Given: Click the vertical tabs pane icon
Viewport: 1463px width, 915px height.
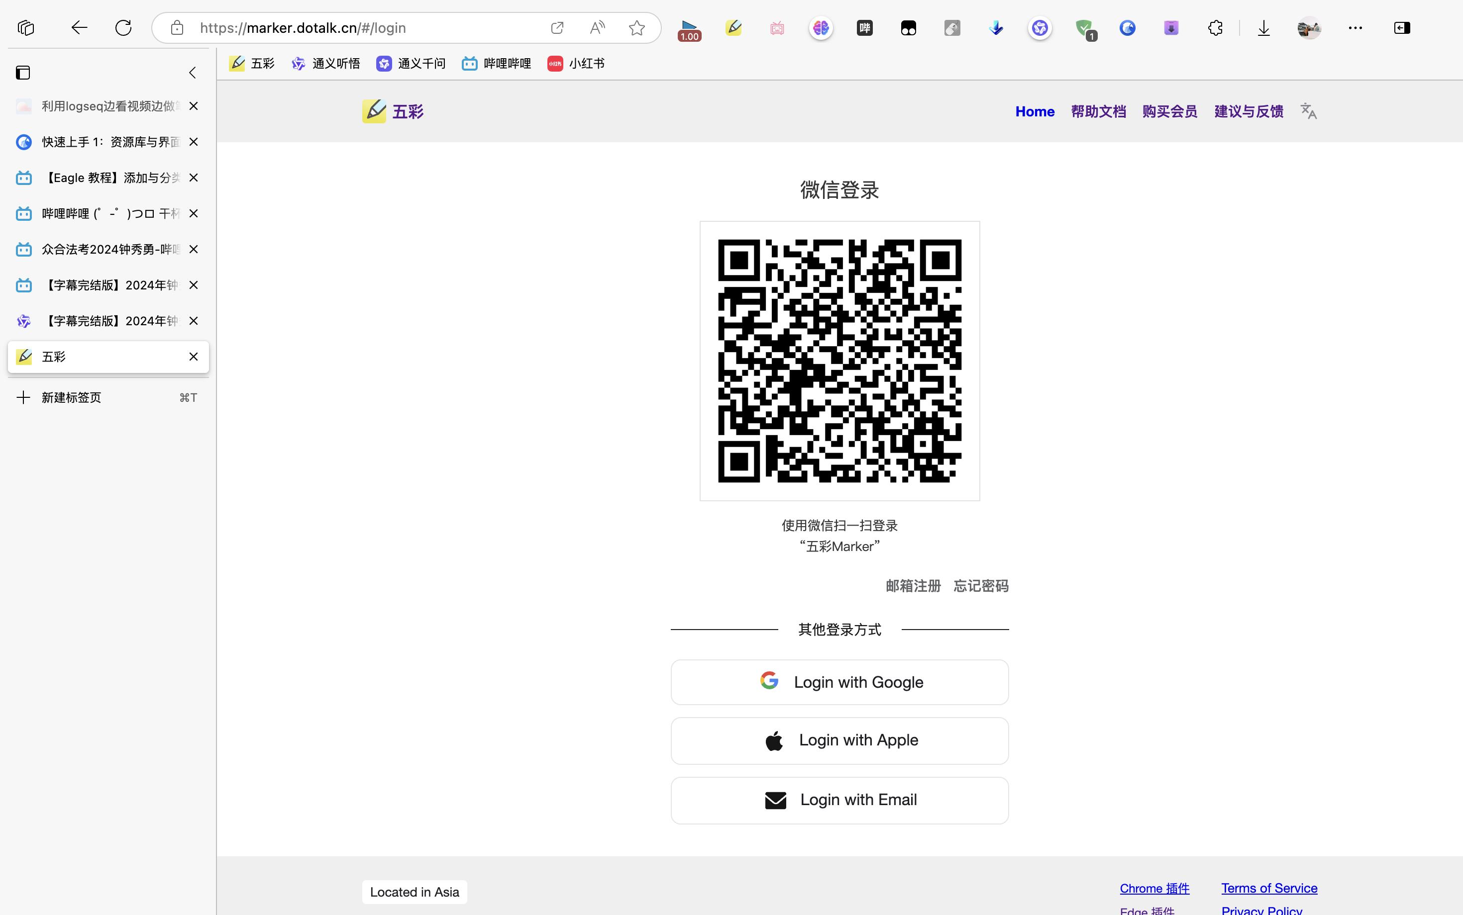Looking at the screenshot, I should pos(23,73).
